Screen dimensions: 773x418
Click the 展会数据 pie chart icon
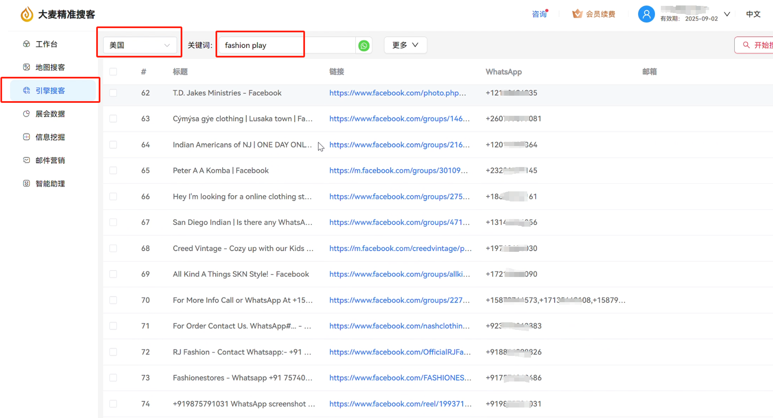(x=26, y=114)
